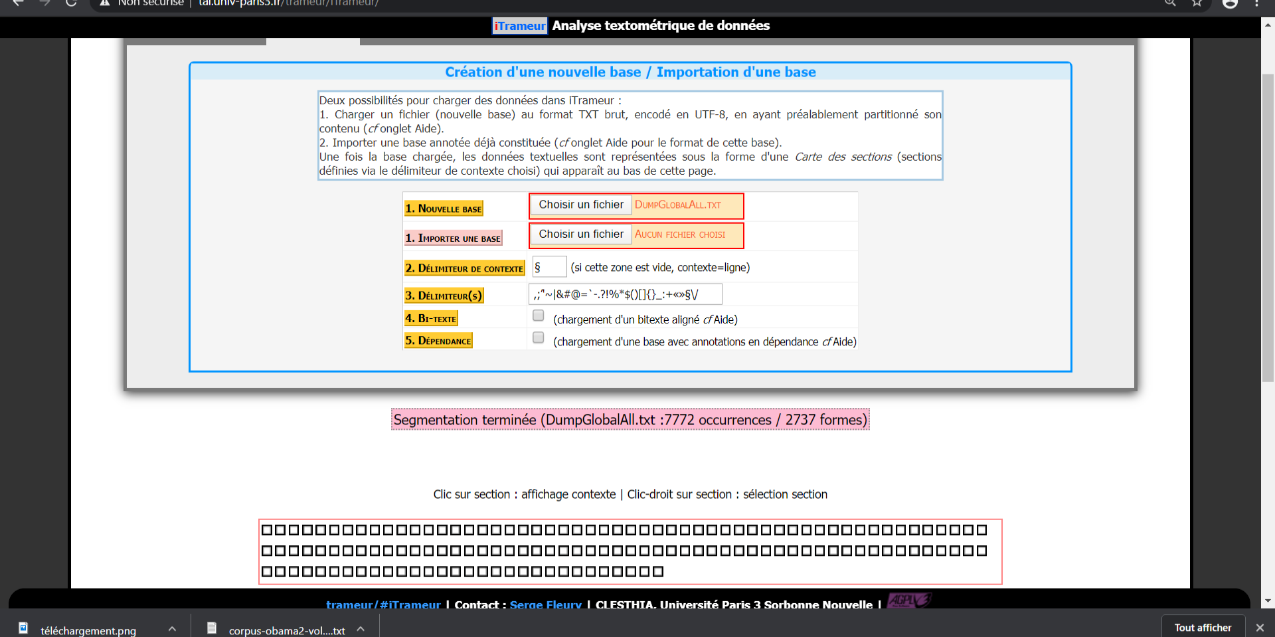The width and height of the screenshot is (1275, 637).
Task: Click the browser reload icon
Action: (71, 3)
